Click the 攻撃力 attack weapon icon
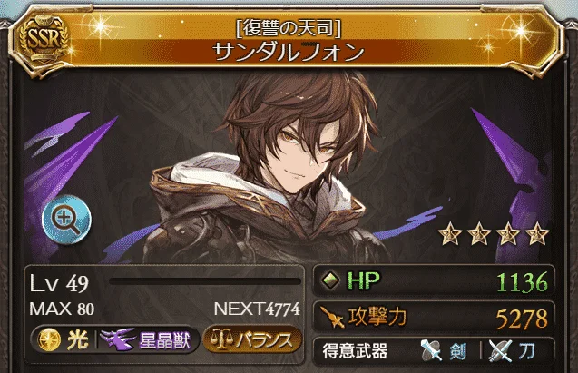 tap(332, 317)
